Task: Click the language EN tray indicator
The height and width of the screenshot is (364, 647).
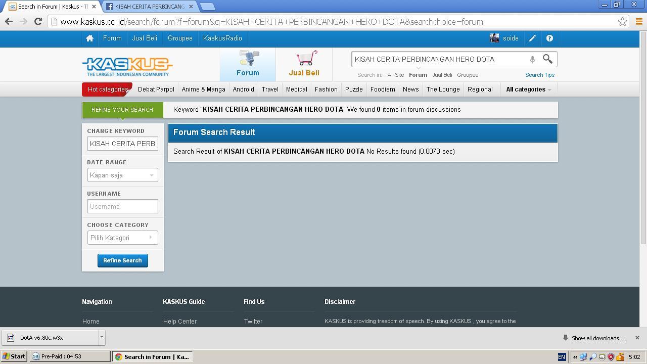Action: 561,357
